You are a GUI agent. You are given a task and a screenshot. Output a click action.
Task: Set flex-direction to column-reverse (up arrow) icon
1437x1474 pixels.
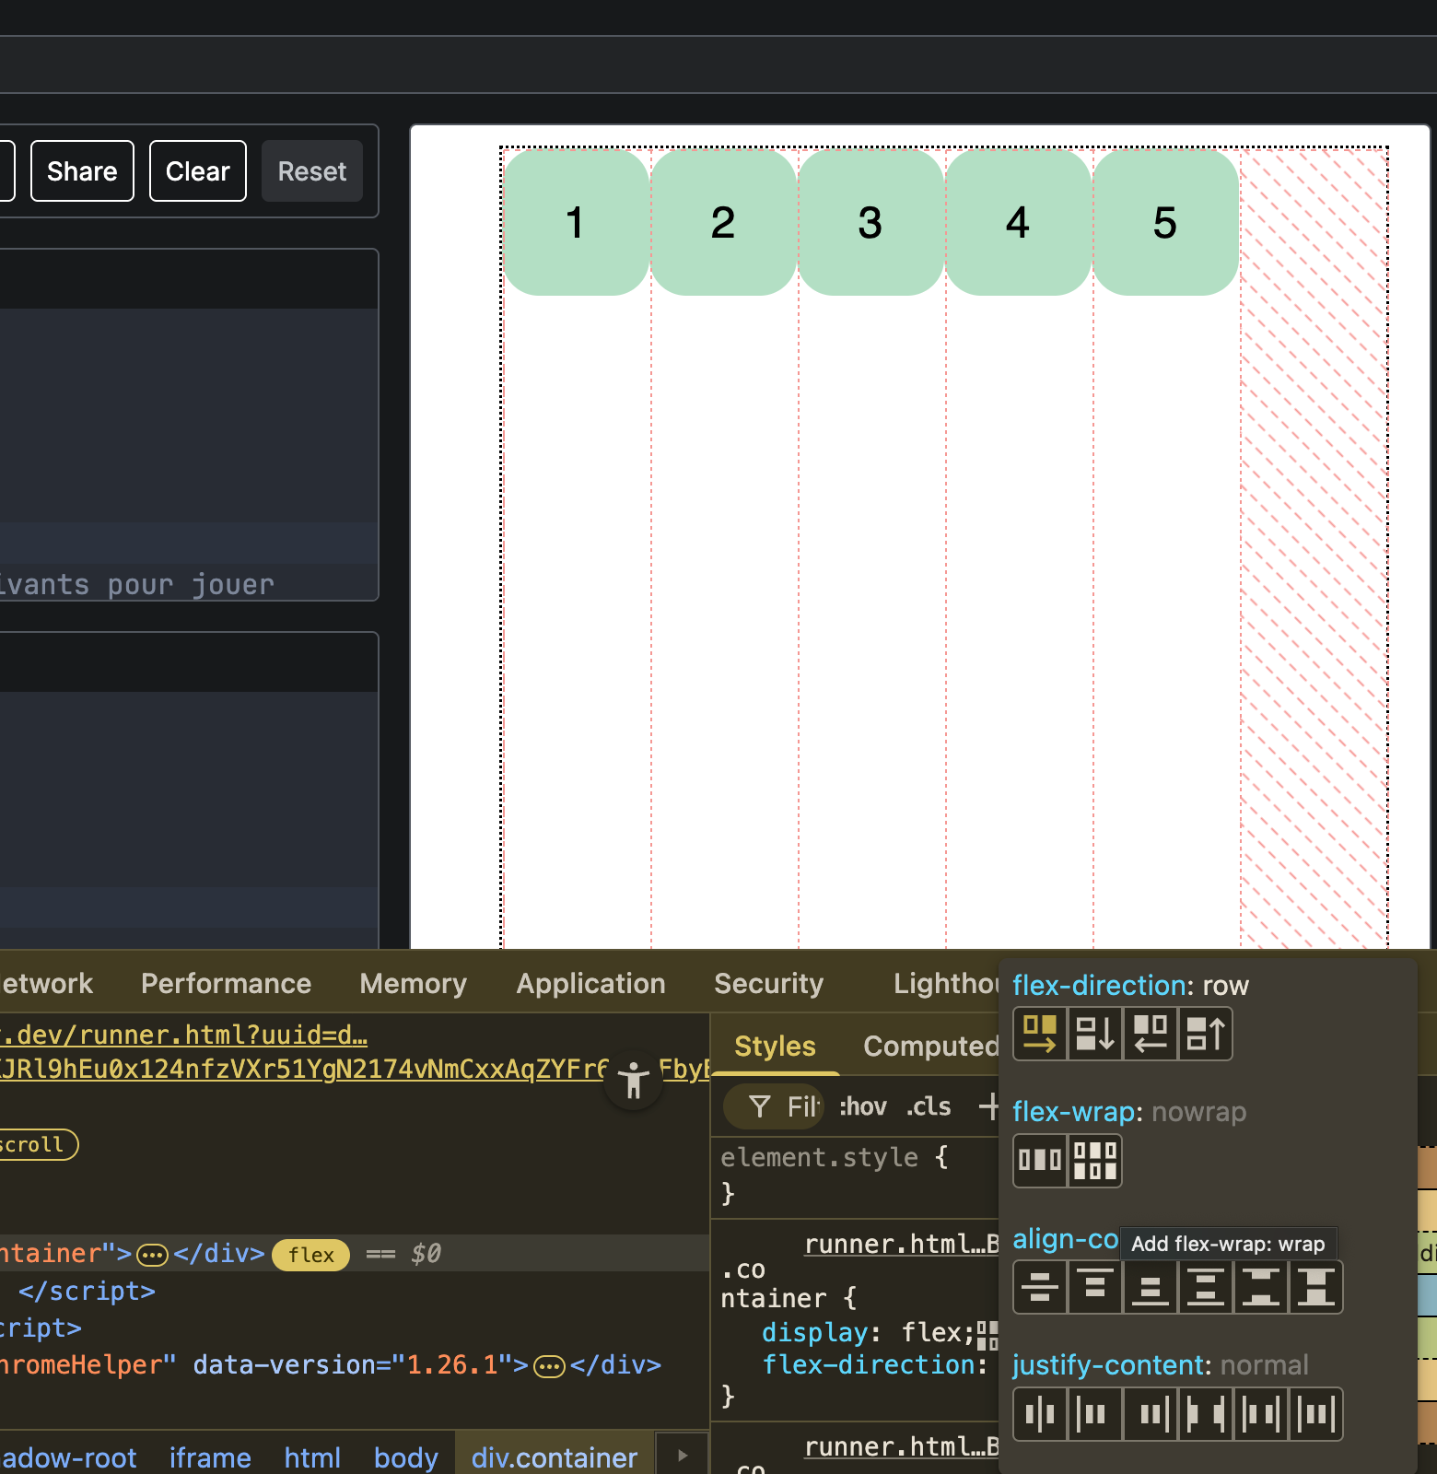tap(1206, 1034)
